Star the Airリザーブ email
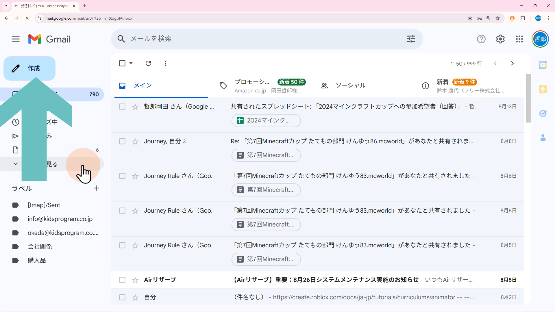 click(x=135, y=280)
